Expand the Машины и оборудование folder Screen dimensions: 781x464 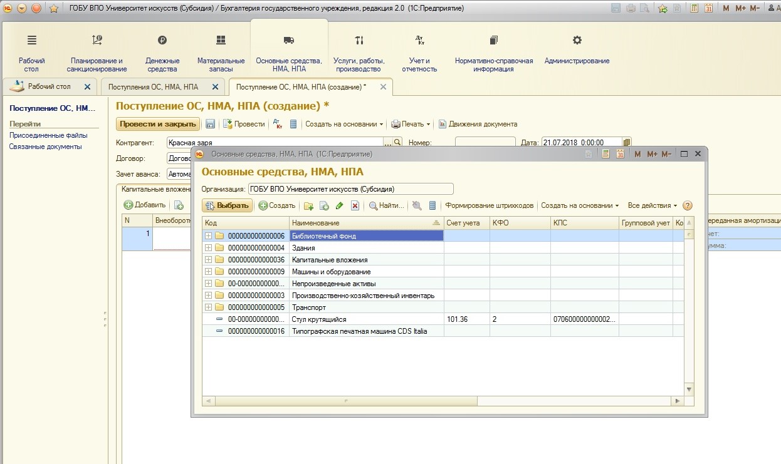click(x=209, y=272)
